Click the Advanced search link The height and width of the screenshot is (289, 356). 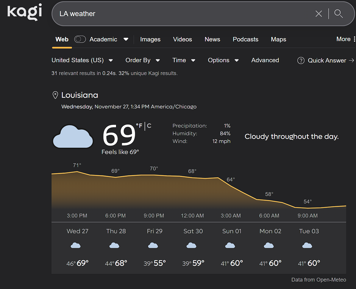265,60
